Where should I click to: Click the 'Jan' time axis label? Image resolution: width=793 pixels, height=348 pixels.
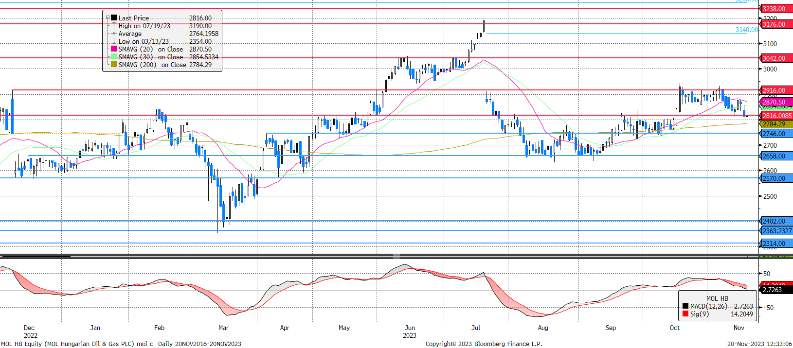[95, 328]
